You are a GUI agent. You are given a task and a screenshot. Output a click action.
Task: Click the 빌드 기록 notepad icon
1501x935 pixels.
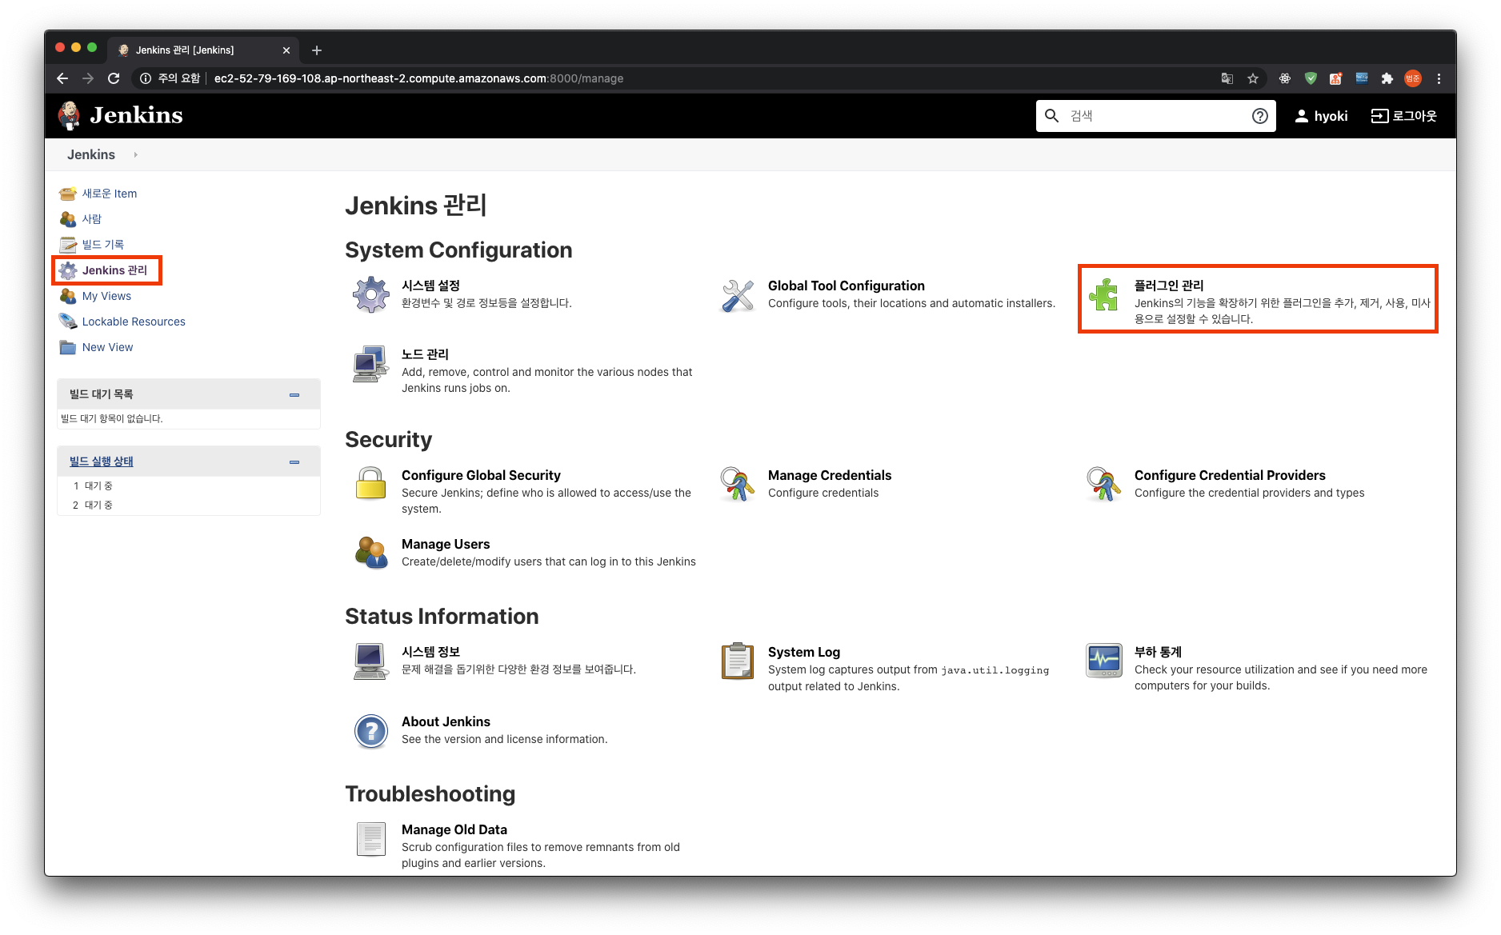[68, 245]
